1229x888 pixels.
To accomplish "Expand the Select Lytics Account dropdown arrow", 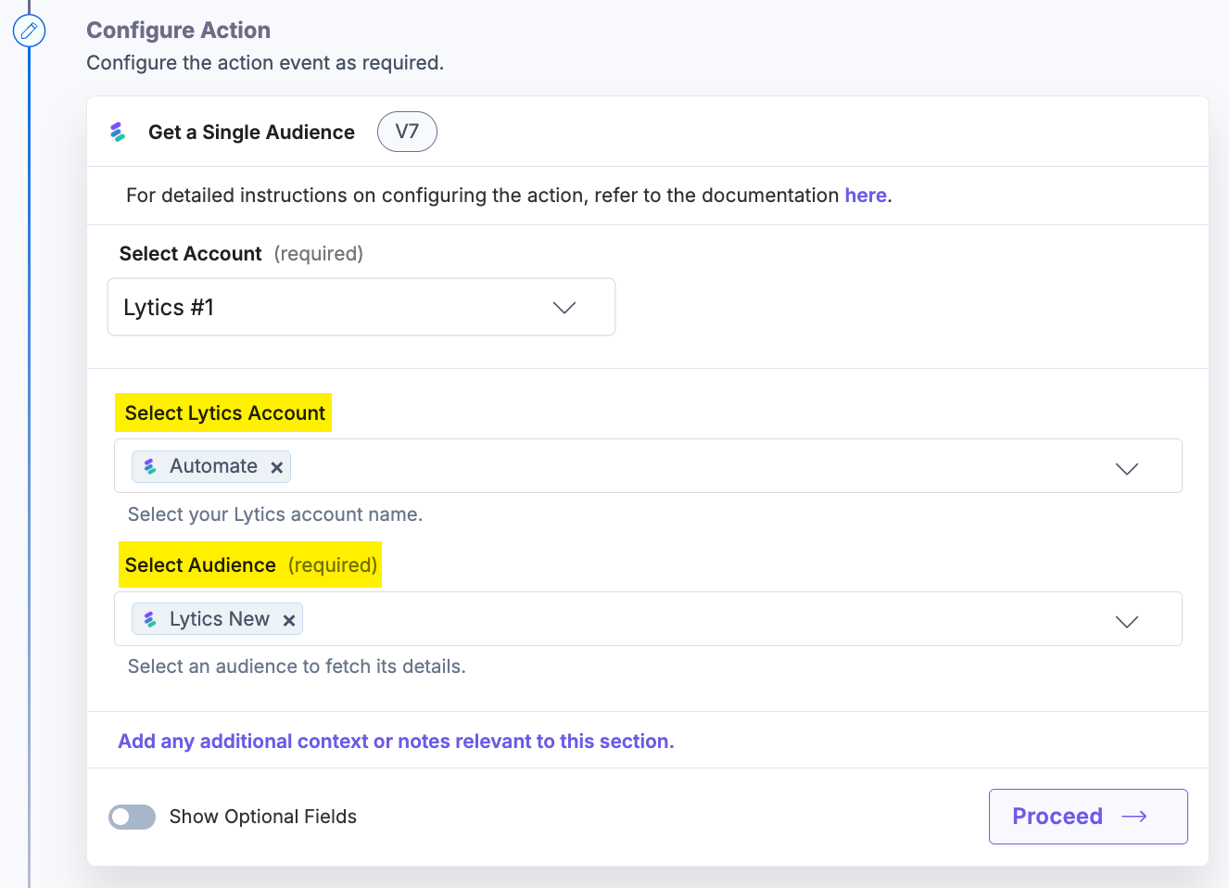I will click(1127, 468).
